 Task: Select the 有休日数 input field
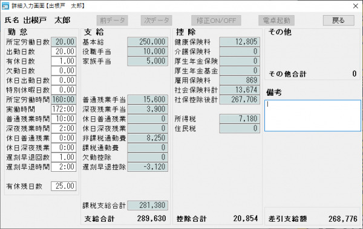coord(64,61)
